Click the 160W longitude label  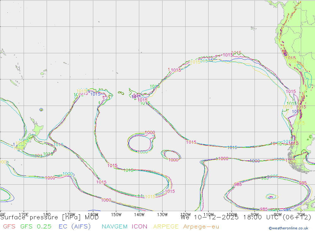point(93,215)
